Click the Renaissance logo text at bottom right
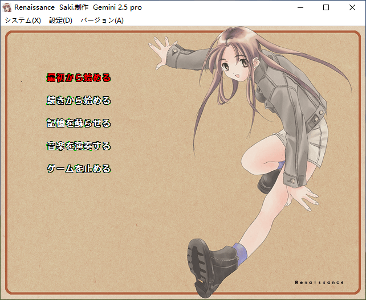The width and height of the screenshot is (366, 300). (x=319, y=282)
